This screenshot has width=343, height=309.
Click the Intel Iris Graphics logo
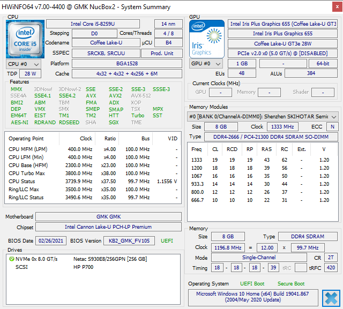point(207,39)
